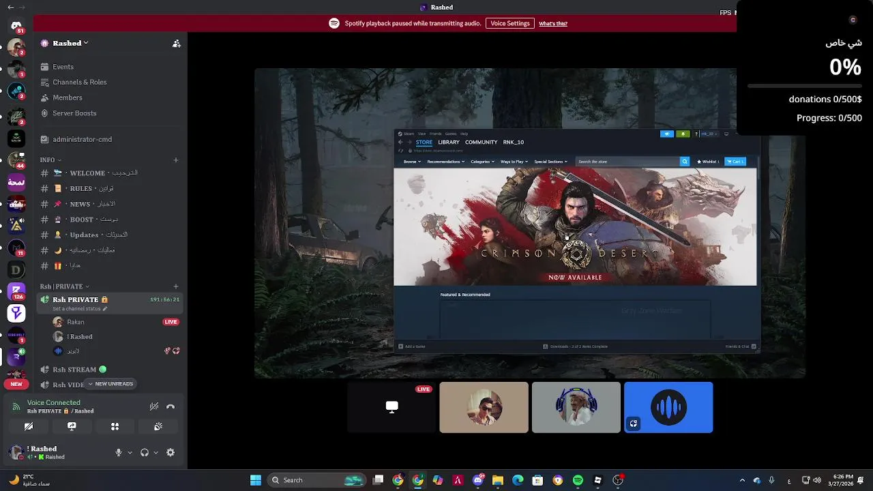The width and height of the screenshot is (873, 491).
Task: Select Rakan's LIVE stream tile
Action: pos(391,407)
